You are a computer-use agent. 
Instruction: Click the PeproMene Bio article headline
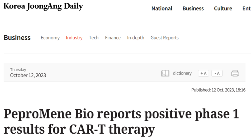coord(121,122)
